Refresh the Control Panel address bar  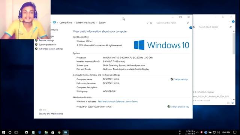(x=151, y=23)
